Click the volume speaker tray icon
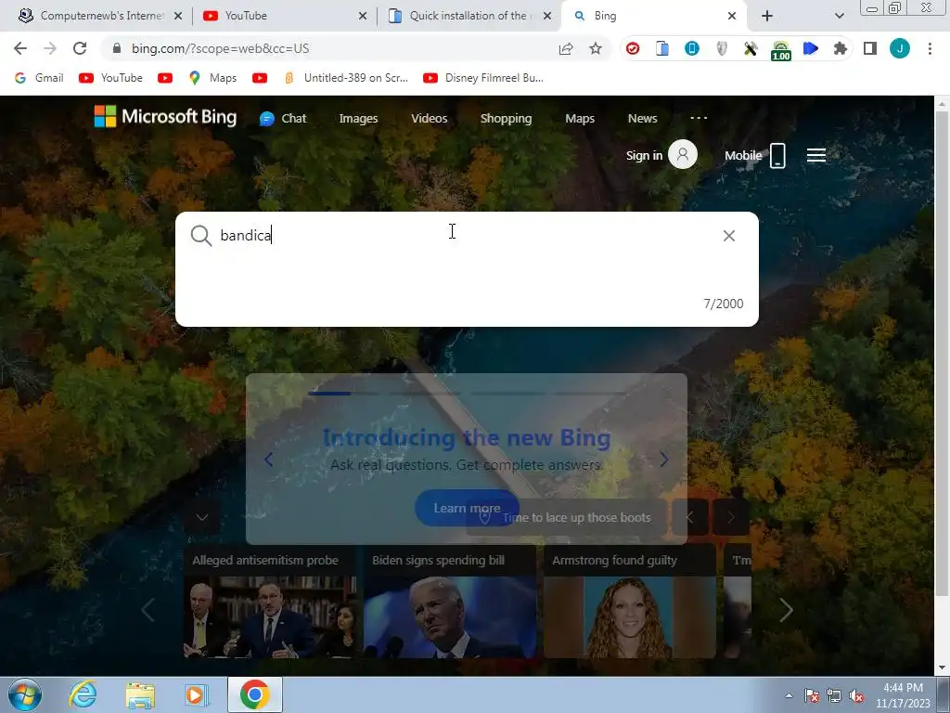This screenshot has height=713, width=950. coord(856,696)
